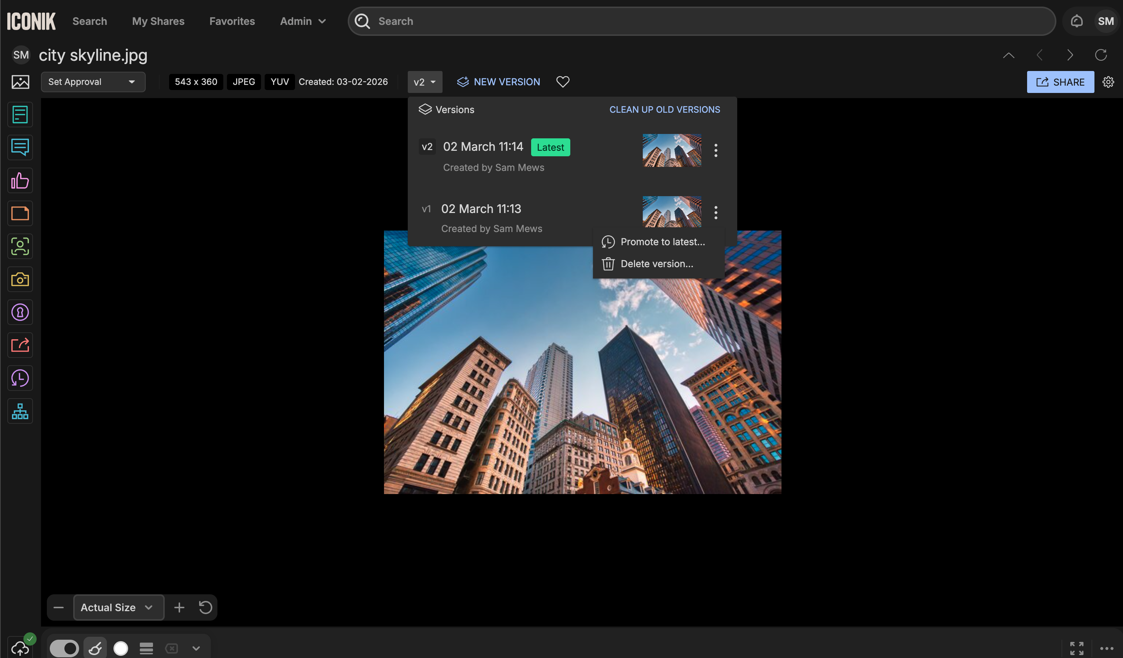Open the relations hierarchy sidebar icon
The image size is (1123, 658).
coord(20,411)
